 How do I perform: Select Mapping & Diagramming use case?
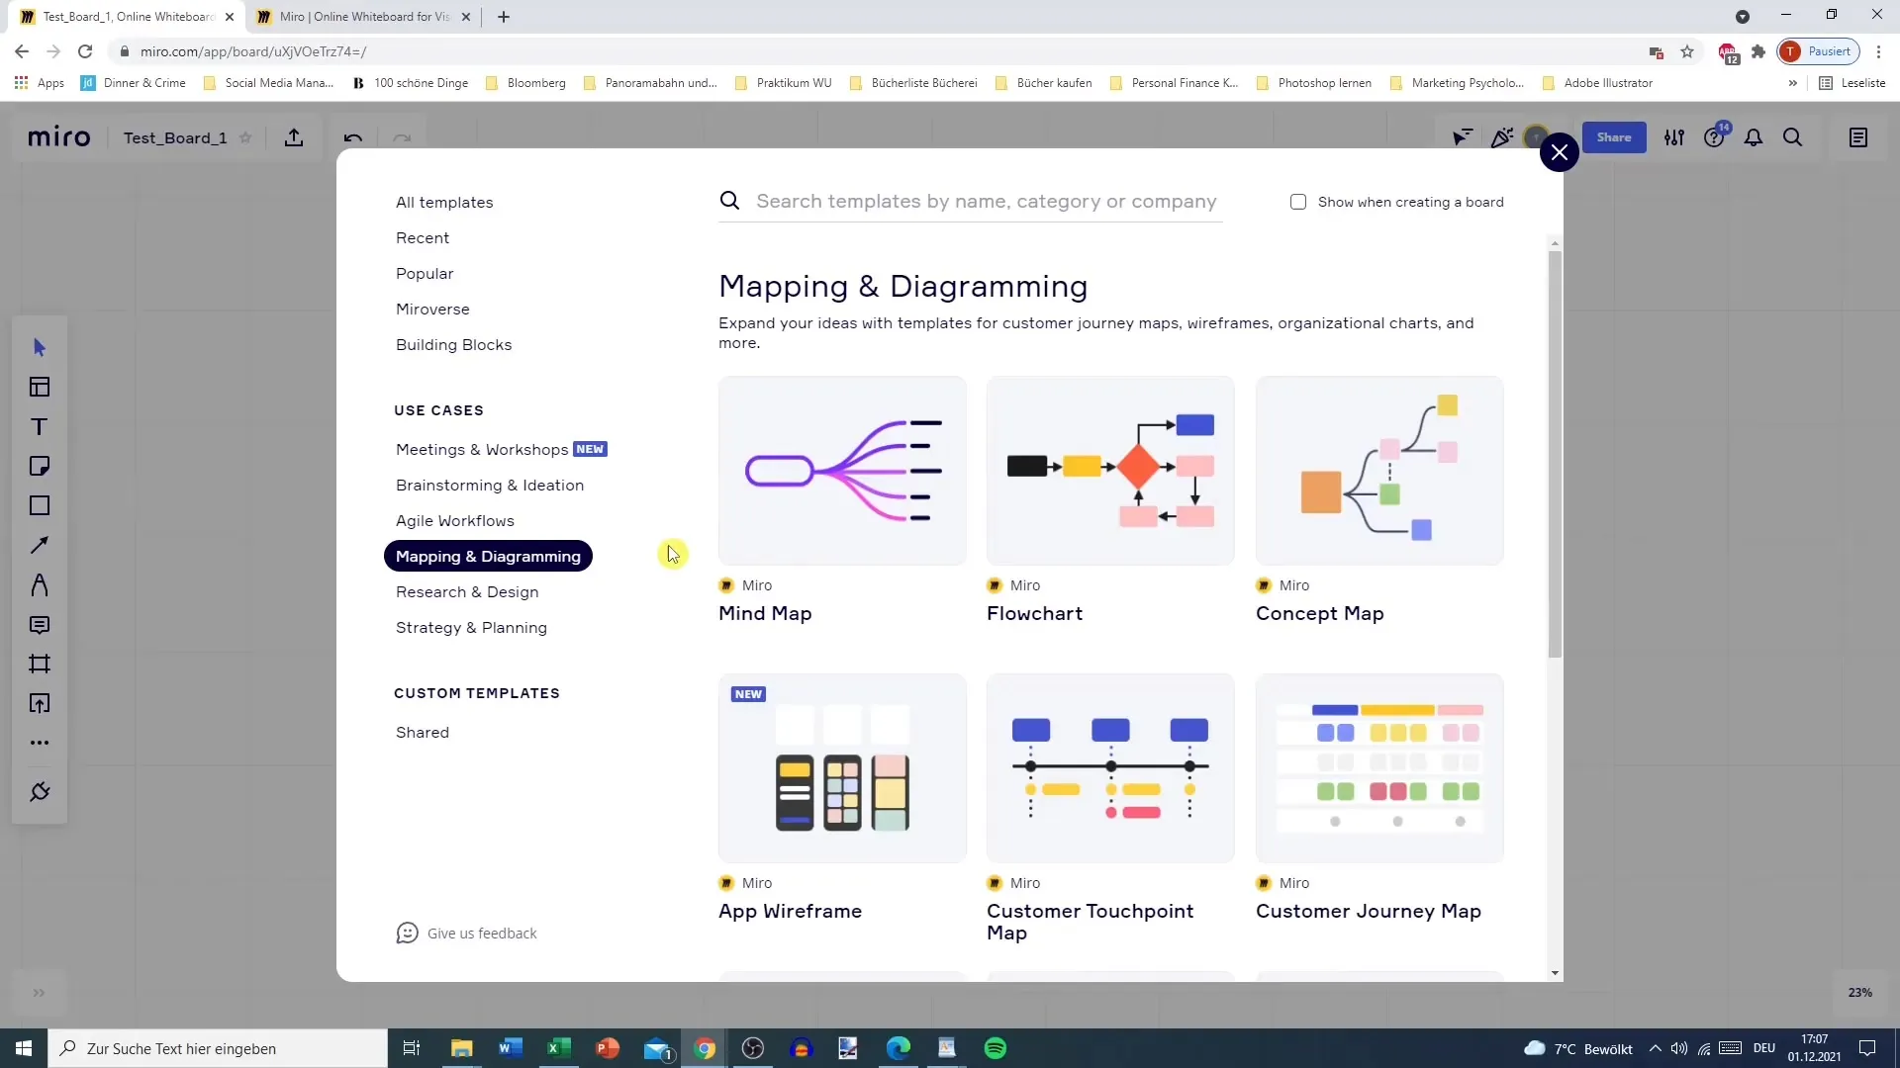coord(488,556)
